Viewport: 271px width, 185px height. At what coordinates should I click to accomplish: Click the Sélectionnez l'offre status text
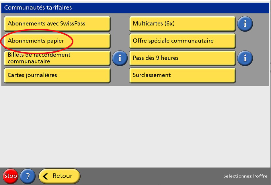pyautogui.click(x=245, y=176)
